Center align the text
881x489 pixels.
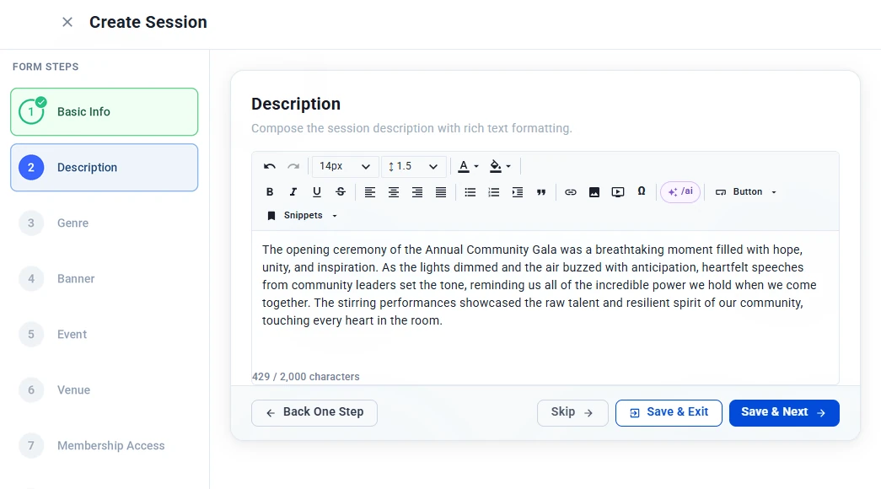click(394, 192)
